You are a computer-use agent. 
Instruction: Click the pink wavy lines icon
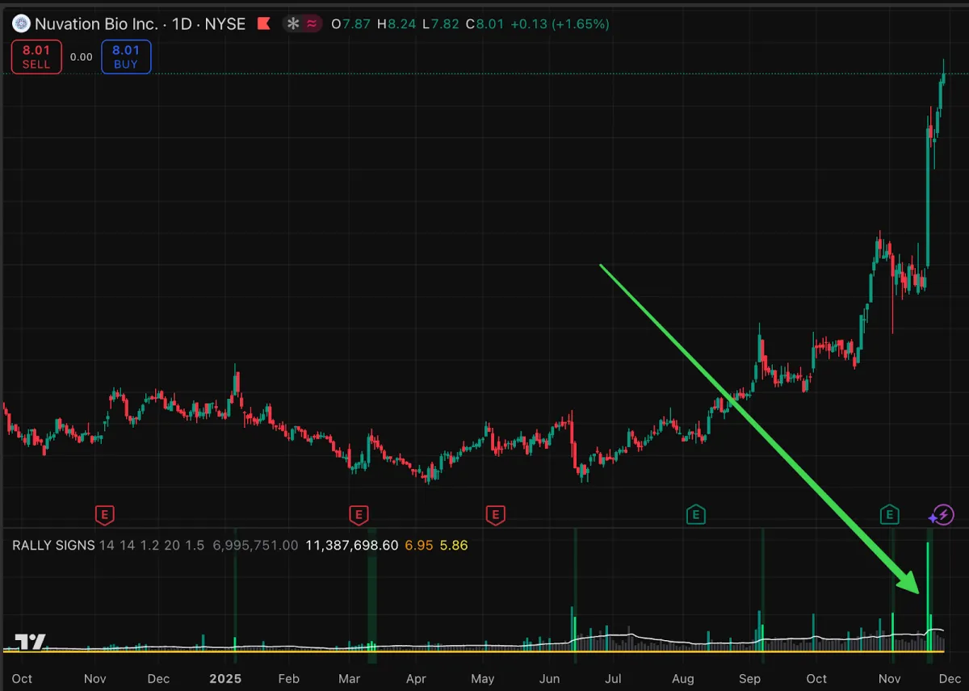click(310, 23)
